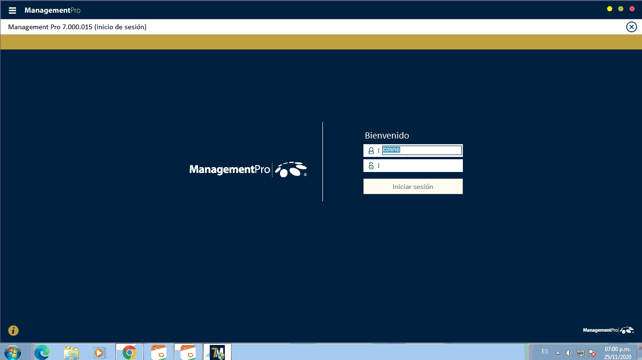Screen dimensions: 642x360
Task: Open Google Chrome from the taskbar
Action: tap(129, 352)
